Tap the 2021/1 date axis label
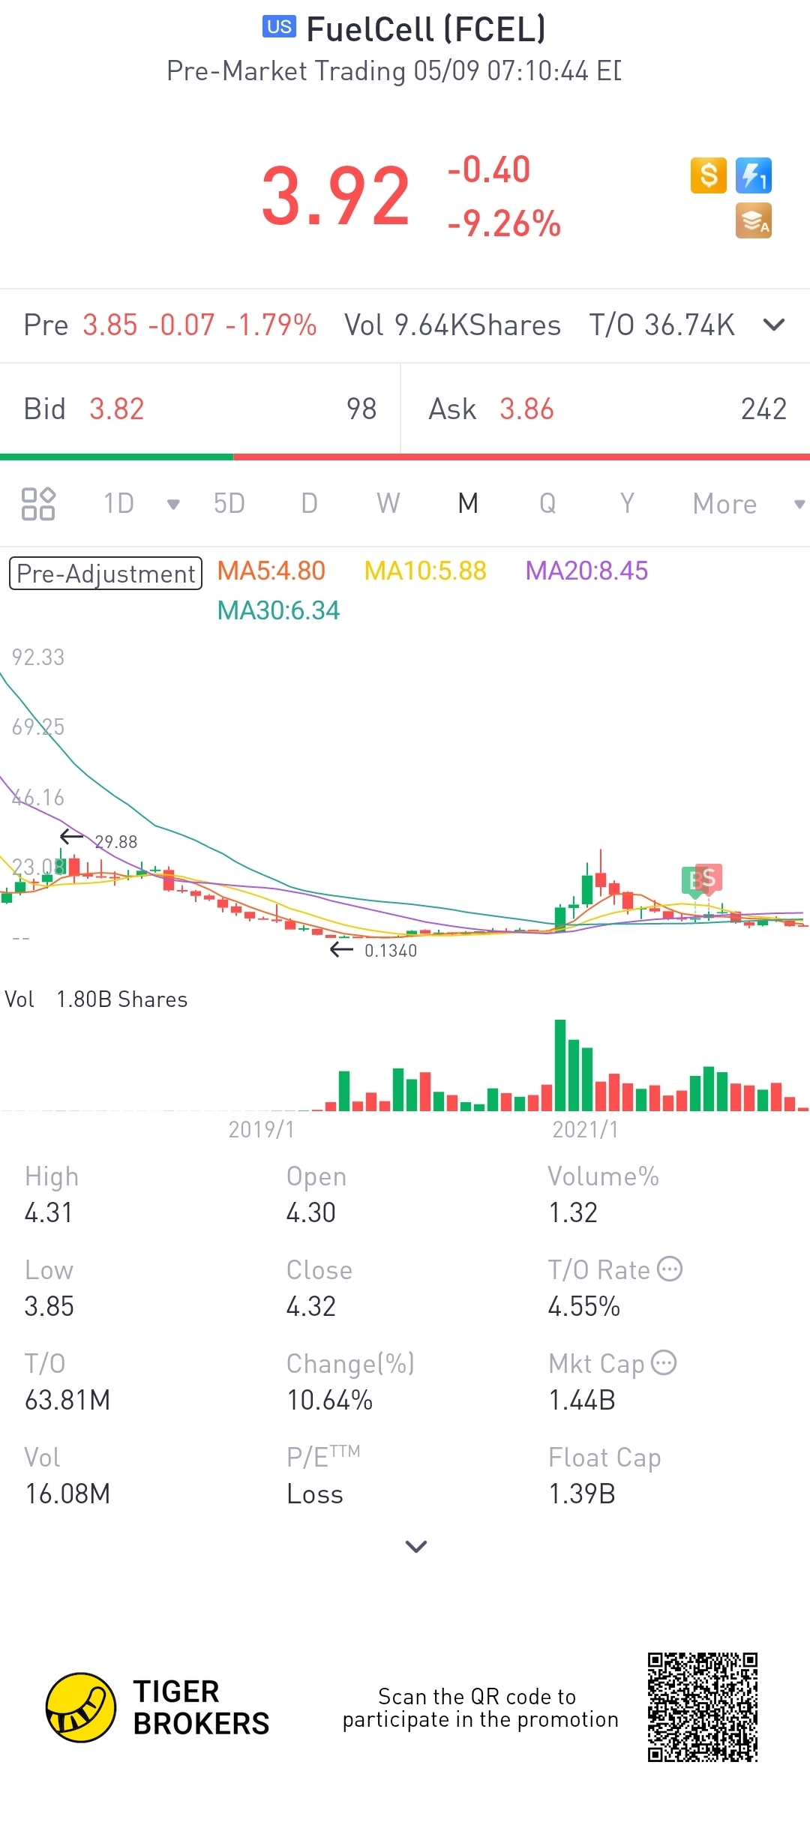The width and height of the screenshot is (810, 1837). (x=586, y=1129)
